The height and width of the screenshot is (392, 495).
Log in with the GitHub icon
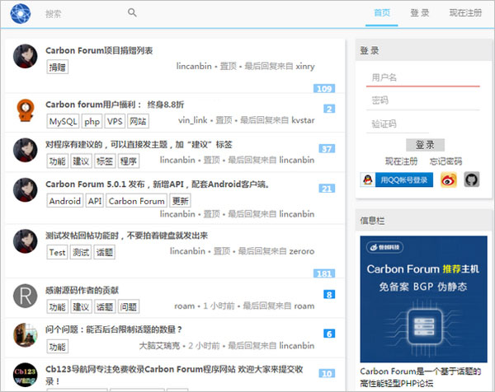[x=472, y=180]
